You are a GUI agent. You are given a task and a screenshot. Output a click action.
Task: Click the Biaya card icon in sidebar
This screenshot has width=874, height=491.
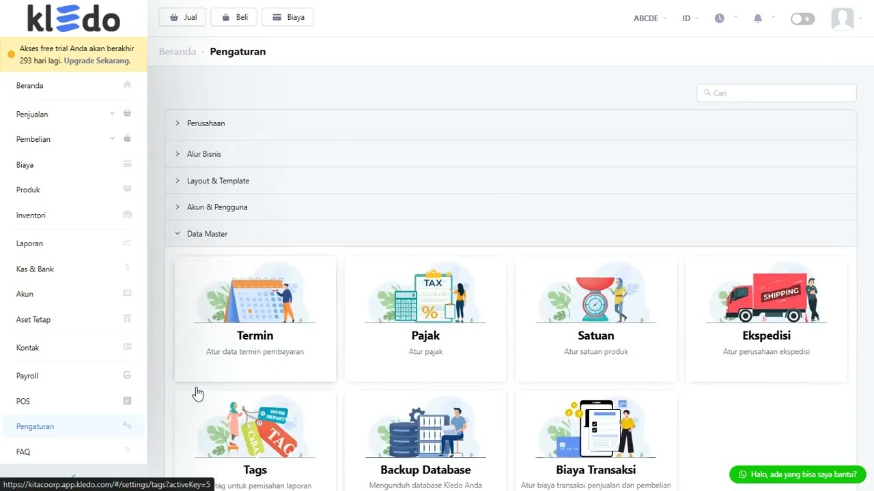127,164
